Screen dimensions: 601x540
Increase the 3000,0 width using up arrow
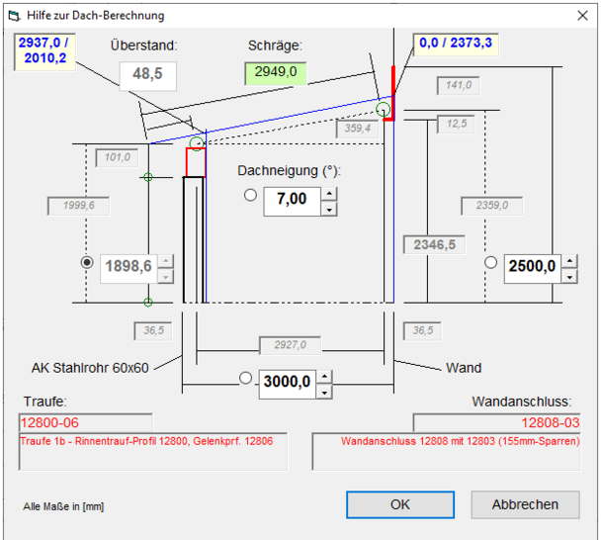(325, 376)
